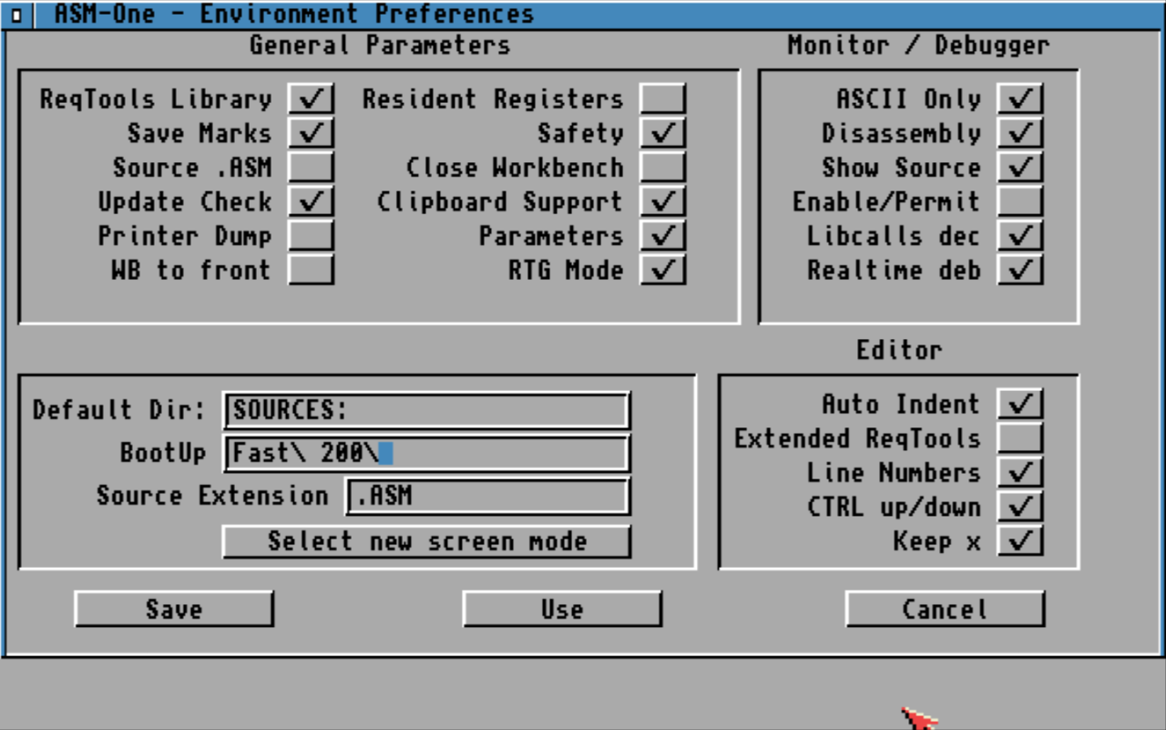
Task: Toggle the ReqTools Library checkbox
Action: pos(312,98)
